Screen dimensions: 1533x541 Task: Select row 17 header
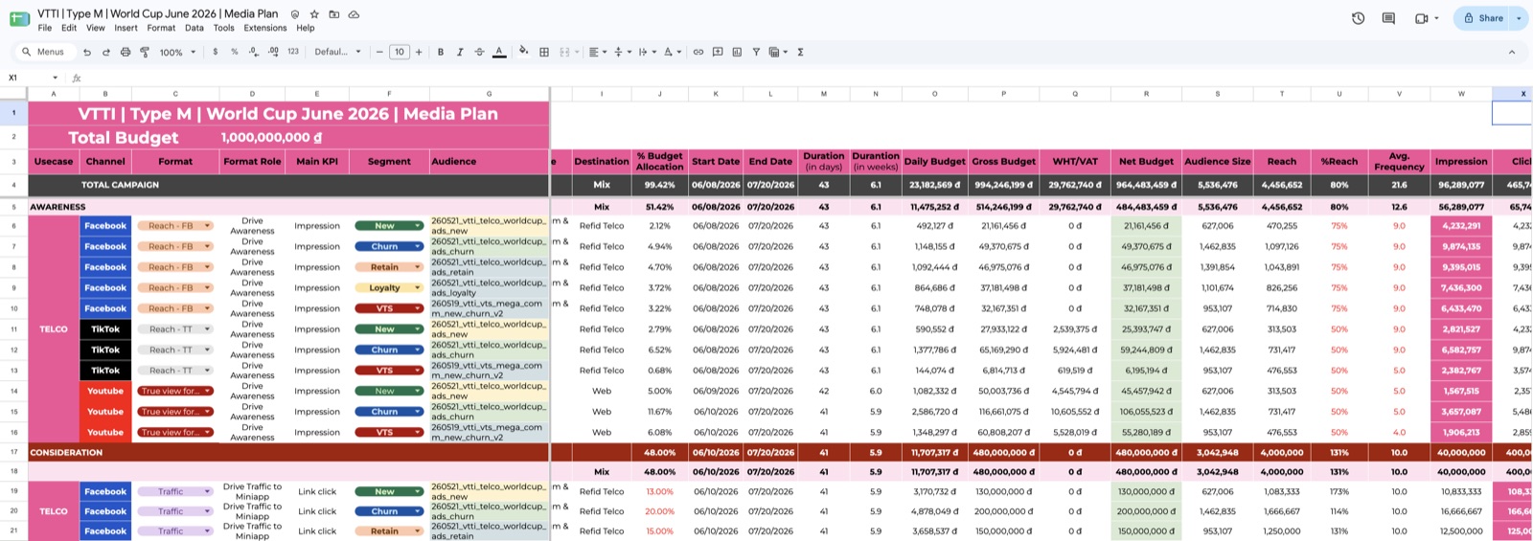(x=13, y=452)
